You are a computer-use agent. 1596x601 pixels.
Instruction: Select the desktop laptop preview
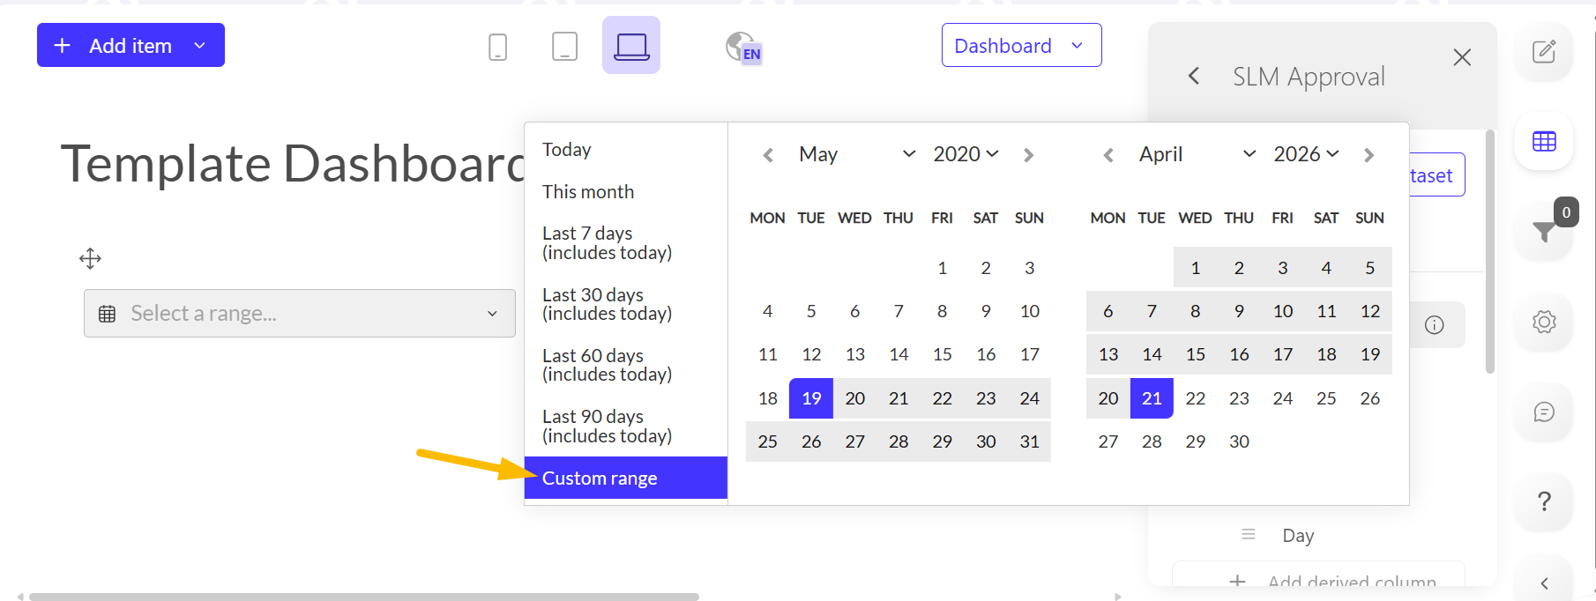point(631,45)
